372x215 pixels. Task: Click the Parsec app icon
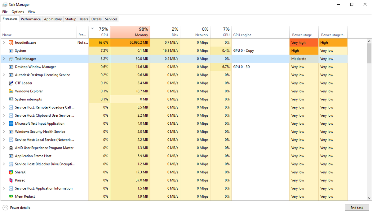[x=11, y=180]
